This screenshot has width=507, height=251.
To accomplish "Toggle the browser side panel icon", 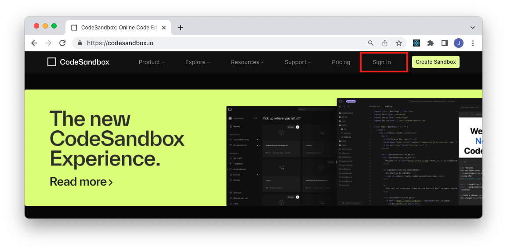I will [x=445, y=43].
